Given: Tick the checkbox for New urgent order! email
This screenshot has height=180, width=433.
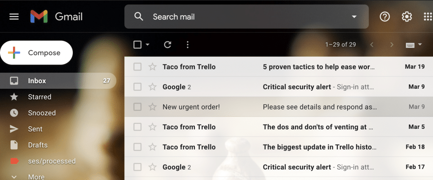Looking at the screenshot, I should [137, 107].
